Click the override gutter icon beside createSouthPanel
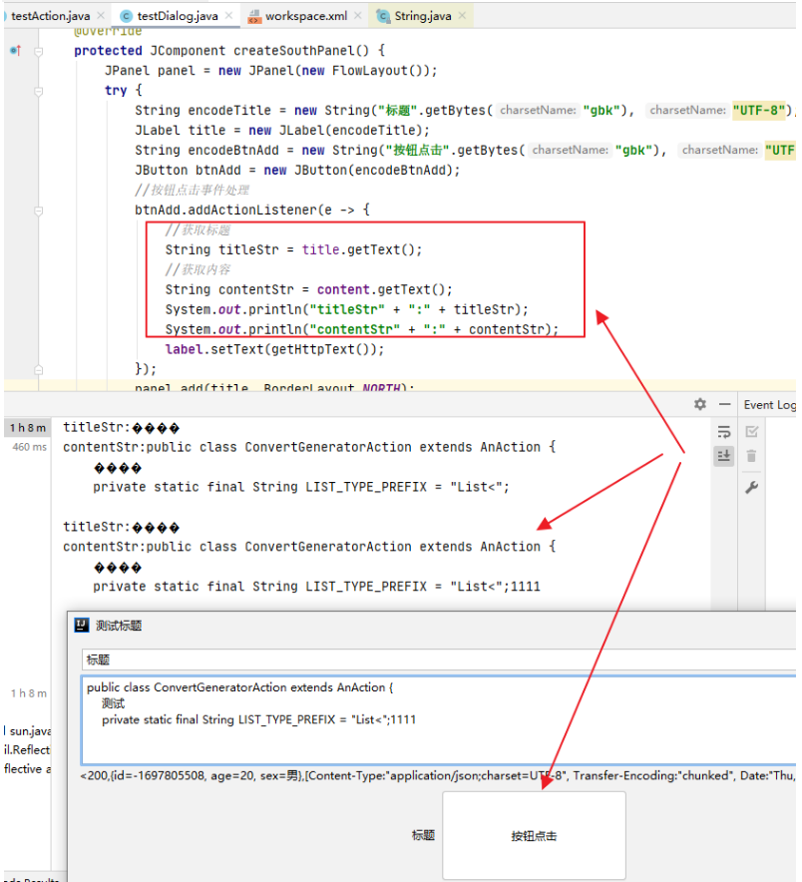The image size is (802, 882). pyautogui.click(x=16, y=51)
